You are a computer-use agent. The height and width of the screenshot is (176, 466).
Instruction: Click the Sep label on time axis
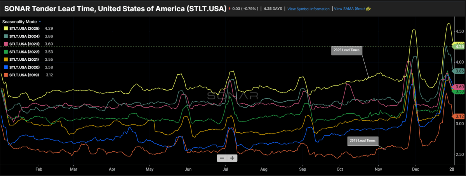303,169
